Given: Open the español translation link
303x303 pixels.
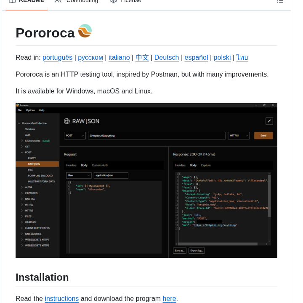Looking at the screenshot, I should (x=196, y=57).
